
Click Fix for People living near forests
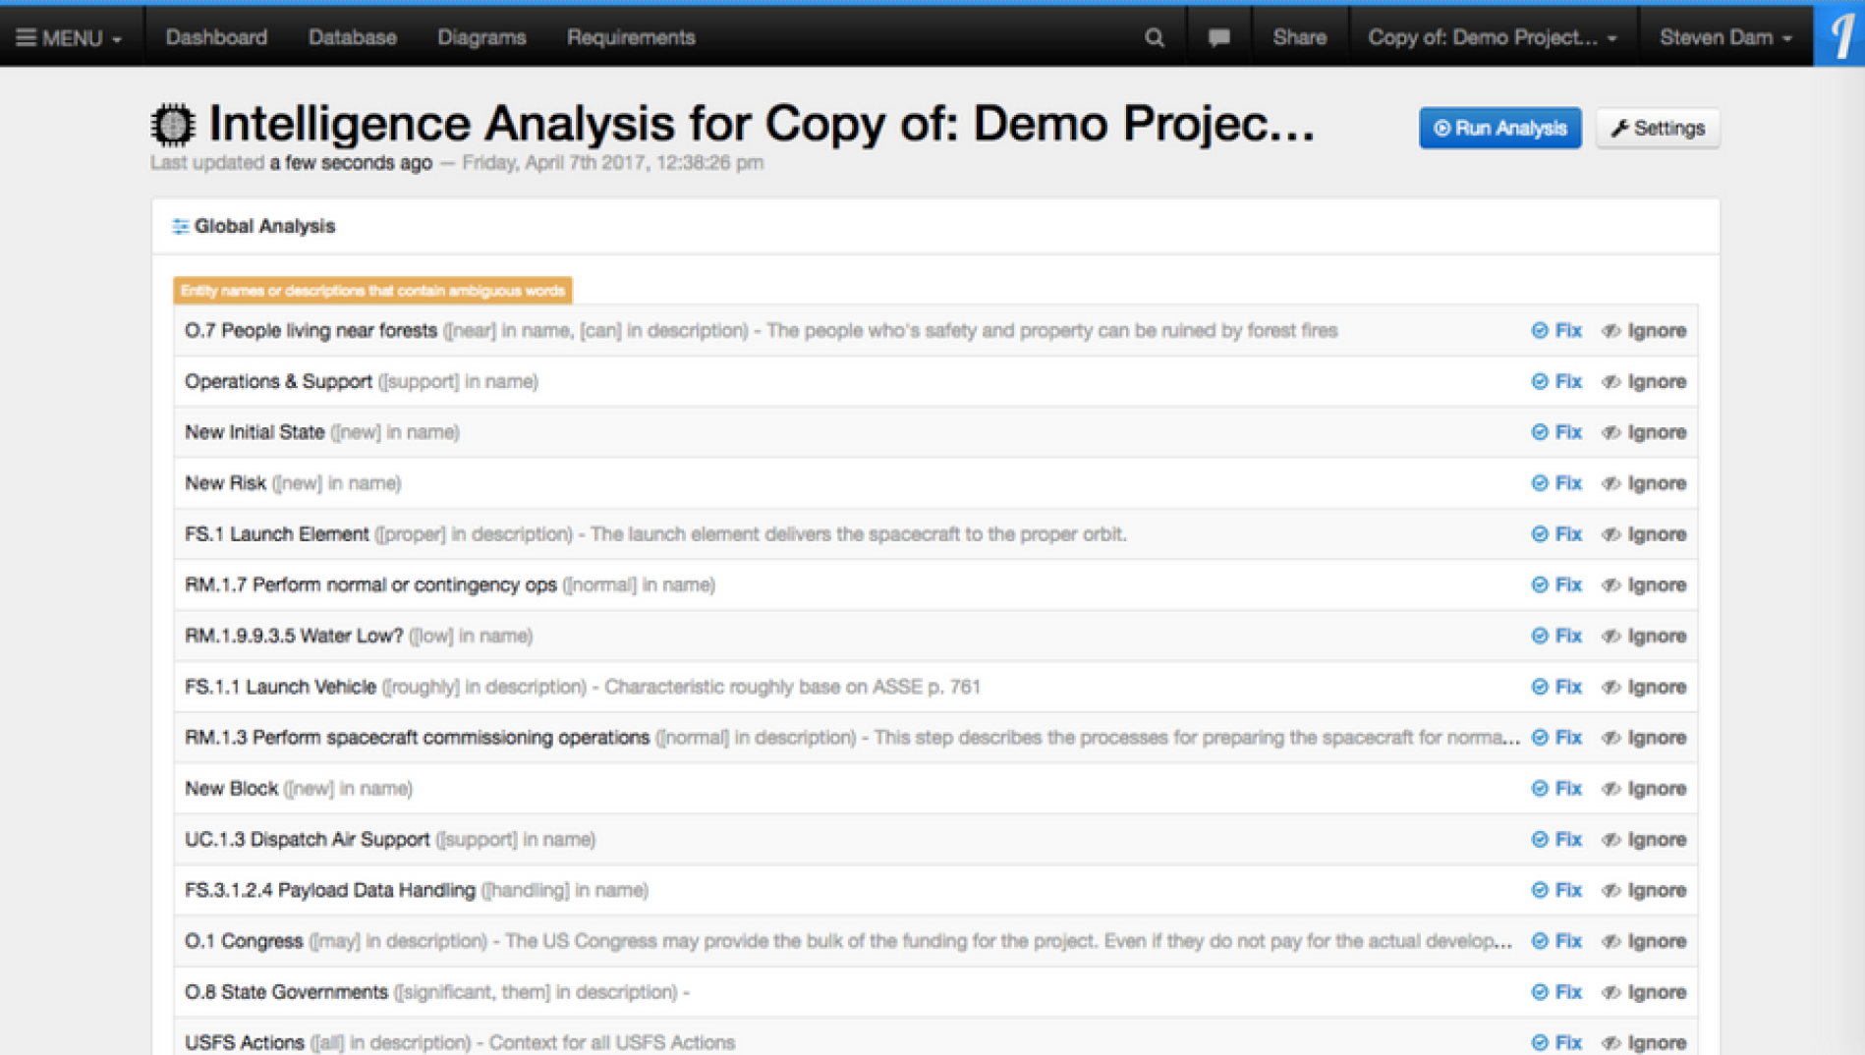(x=1556, y=331)
